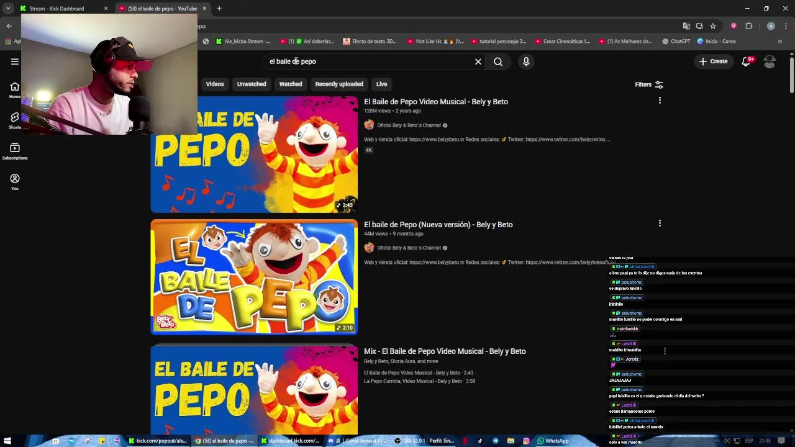
Task: Close the Stream - Kick Dashboard tab
Action: click(x=106, y=9)
